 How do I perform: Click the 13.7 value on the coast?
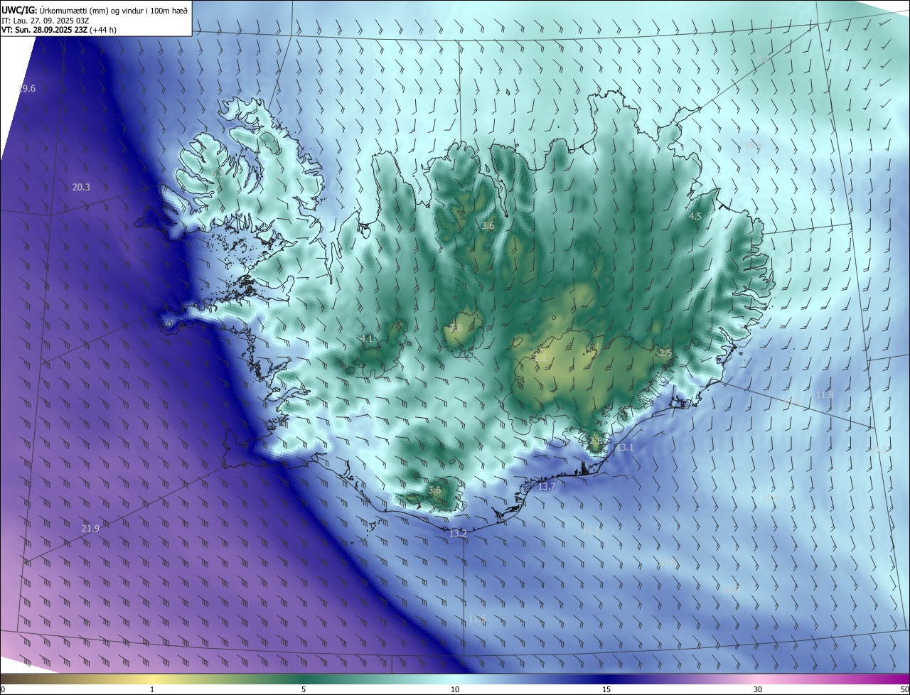[x=547, y=486]
